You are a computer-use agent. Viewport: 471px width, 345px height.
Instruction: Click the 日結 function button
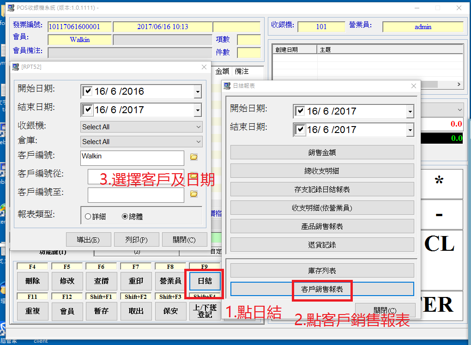click(205, 281)
